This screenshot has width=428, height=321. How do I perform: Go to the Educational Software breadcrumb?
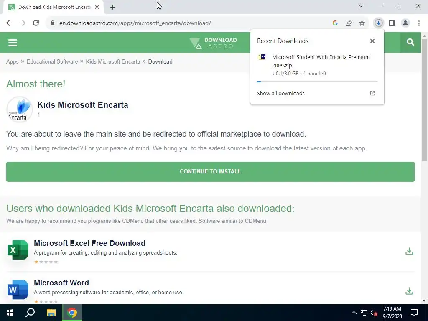[x=52, y=62]
